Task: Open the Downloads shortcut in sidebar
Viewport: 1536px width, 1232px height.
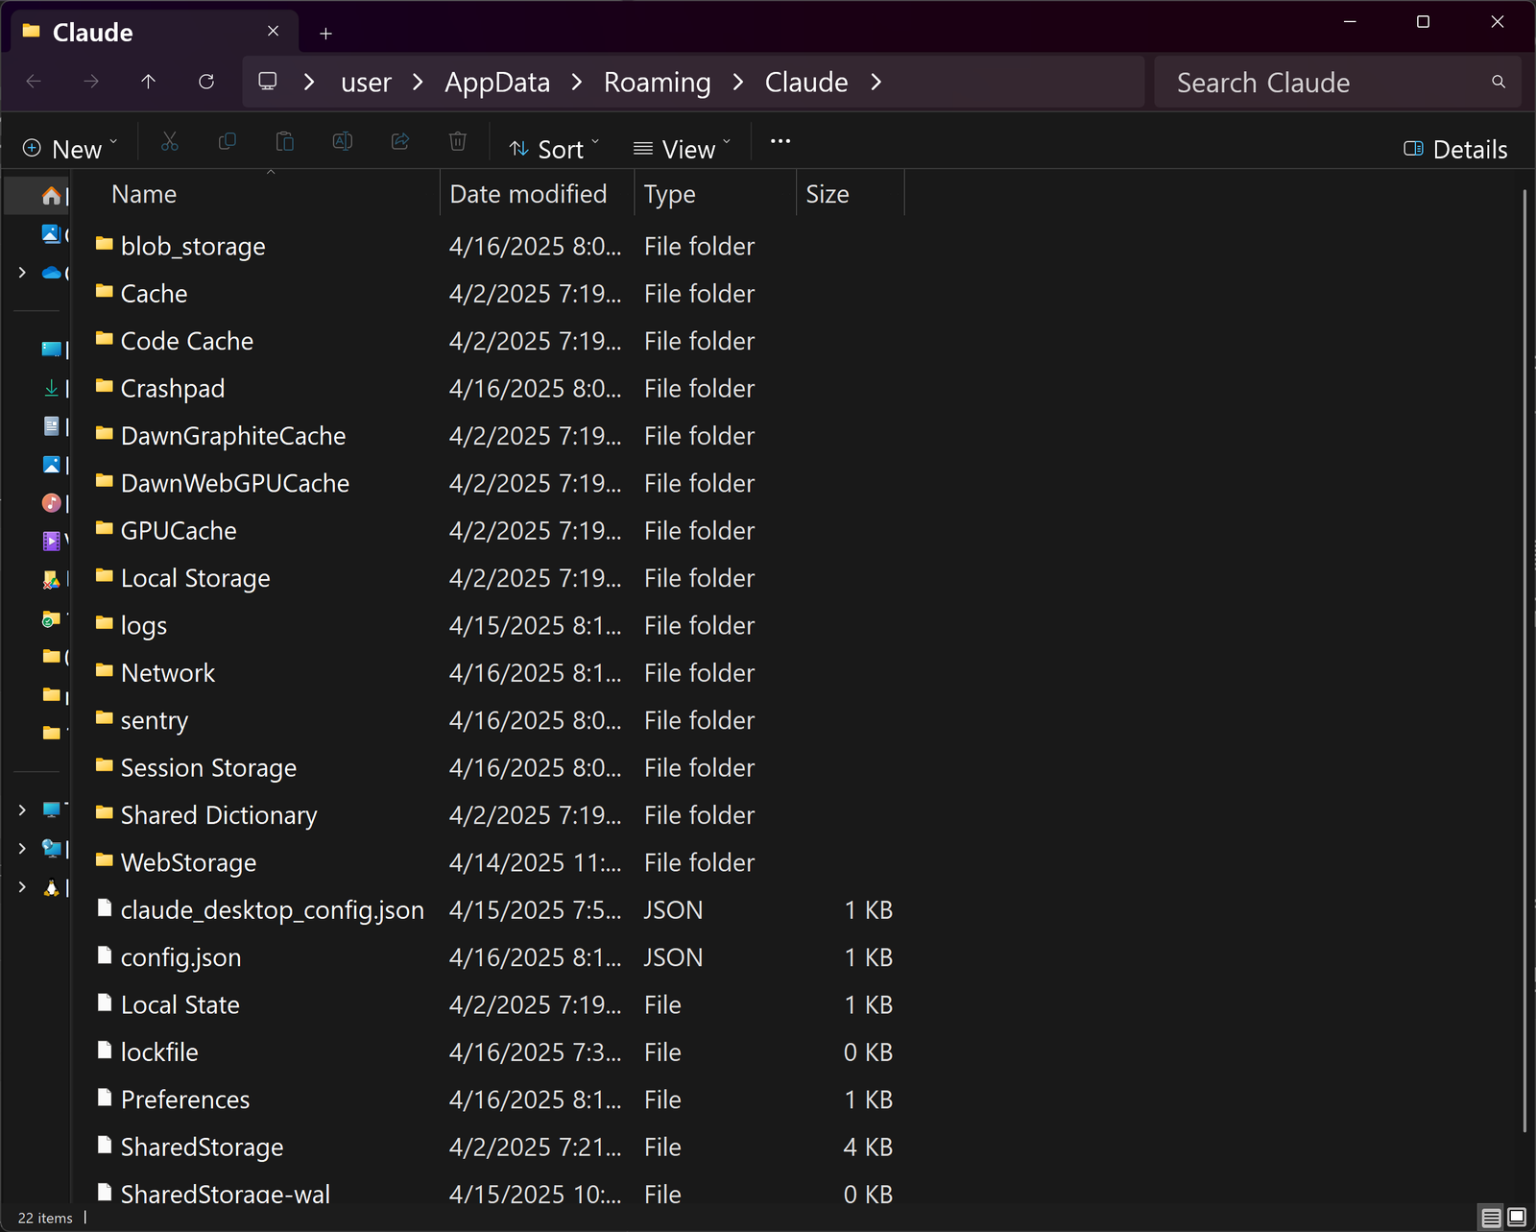Action: 52,388
